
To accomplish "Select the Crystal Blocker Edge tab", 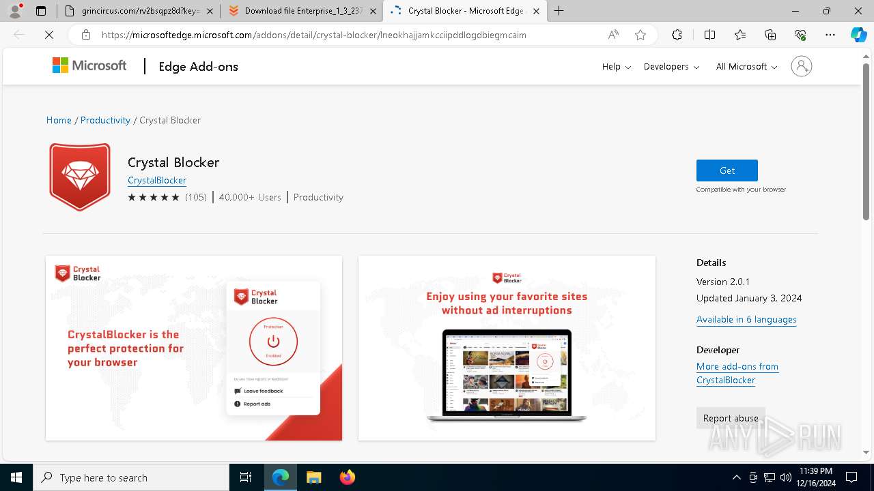I will pyautogui.click(x=464, y=11).
